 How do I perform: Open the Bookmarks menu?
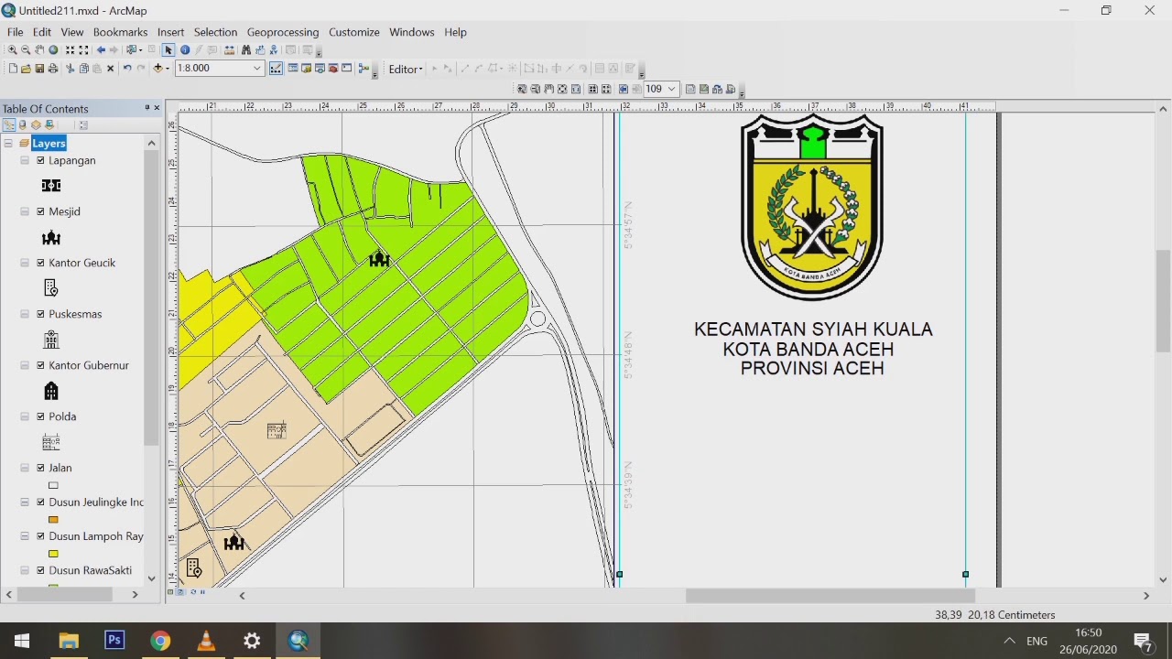120,32
